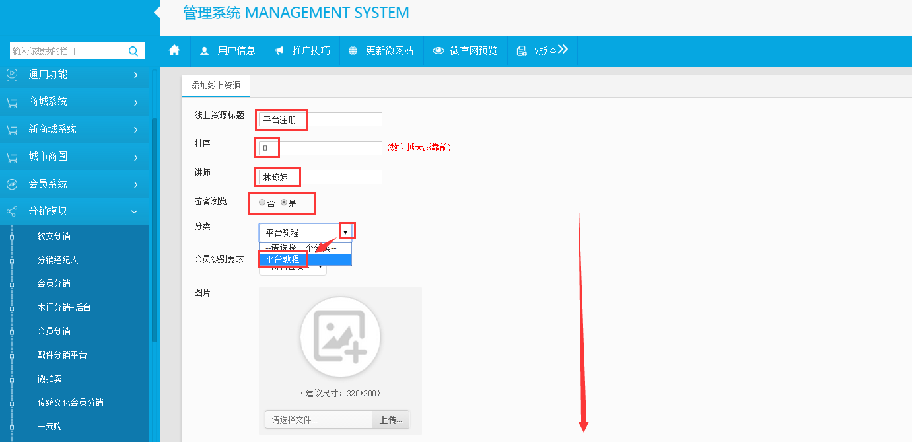Open the 用户信息 menu item

pyautogui.click(x=228, y=51)
